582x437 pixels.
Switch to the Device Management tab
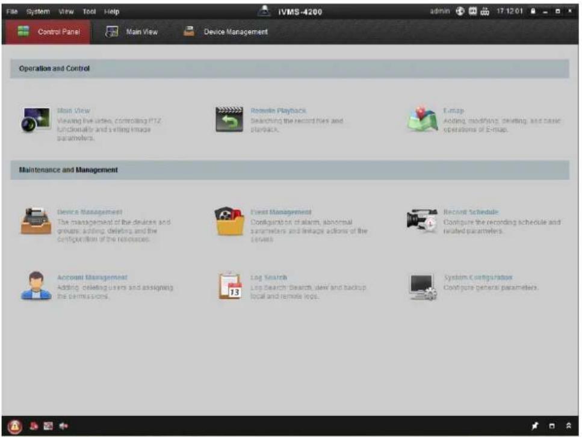pyautogui.click(x=225, y=32)
